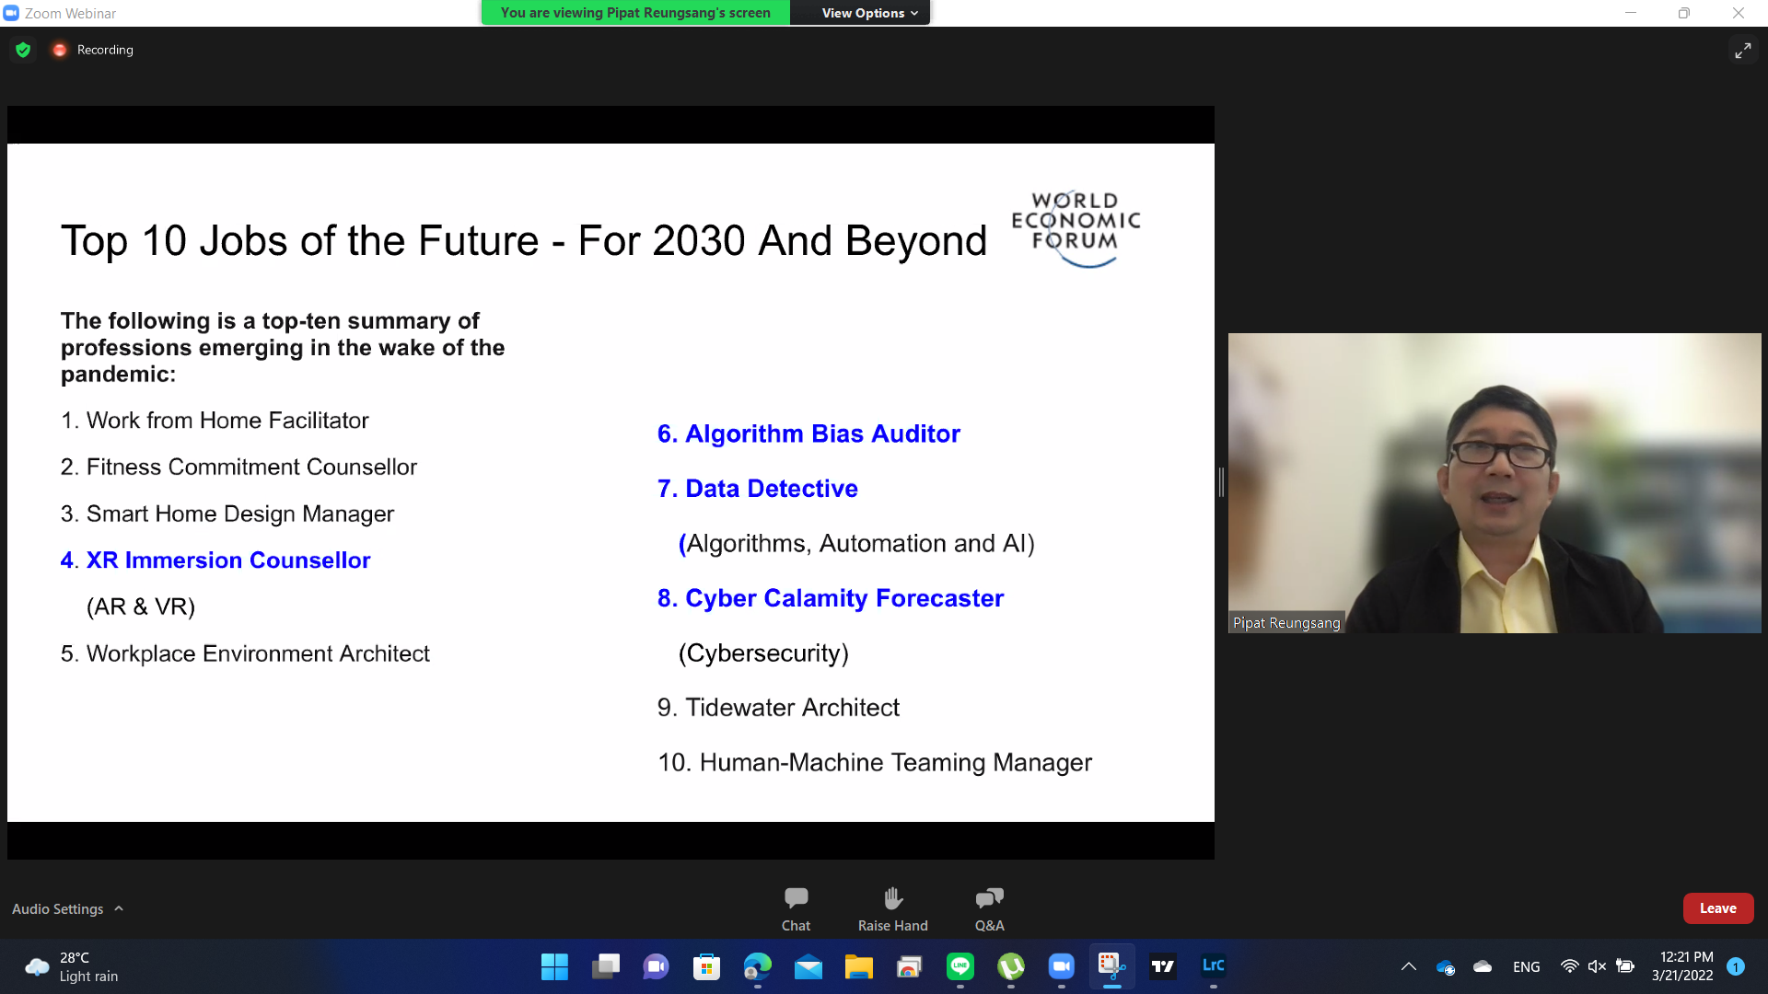Click the Raise Hand icon
1768x994 pixels.
[x=892, y=898]
